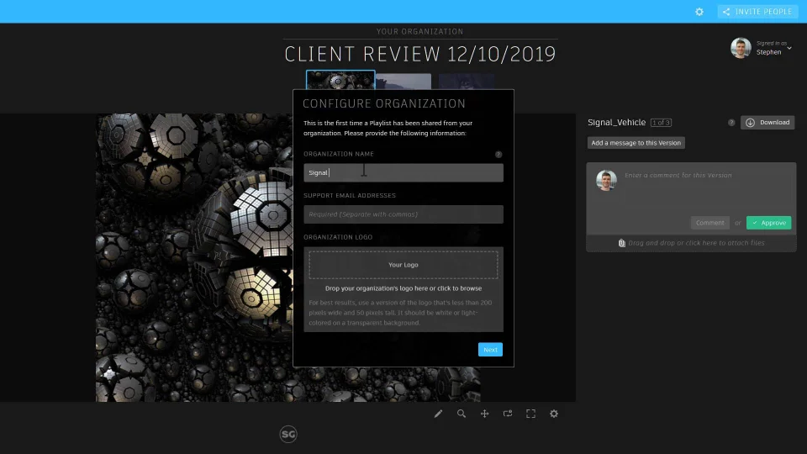Click the Signal_Vehicle version title

(616, 123)
